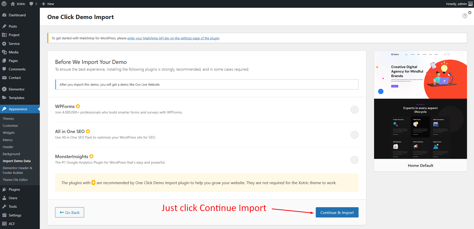
Task: Click the Appearance paintbrush icon
Action: tap(4, 109)
